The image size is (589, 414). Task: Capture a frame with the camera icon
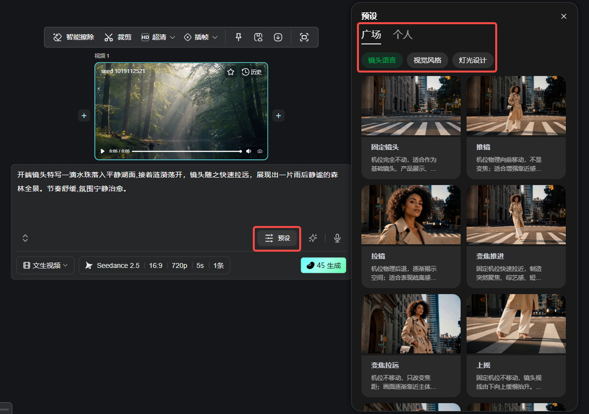260,151
